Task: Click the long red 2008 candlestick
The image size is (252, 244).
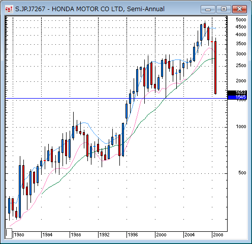Action: [215, 68]
